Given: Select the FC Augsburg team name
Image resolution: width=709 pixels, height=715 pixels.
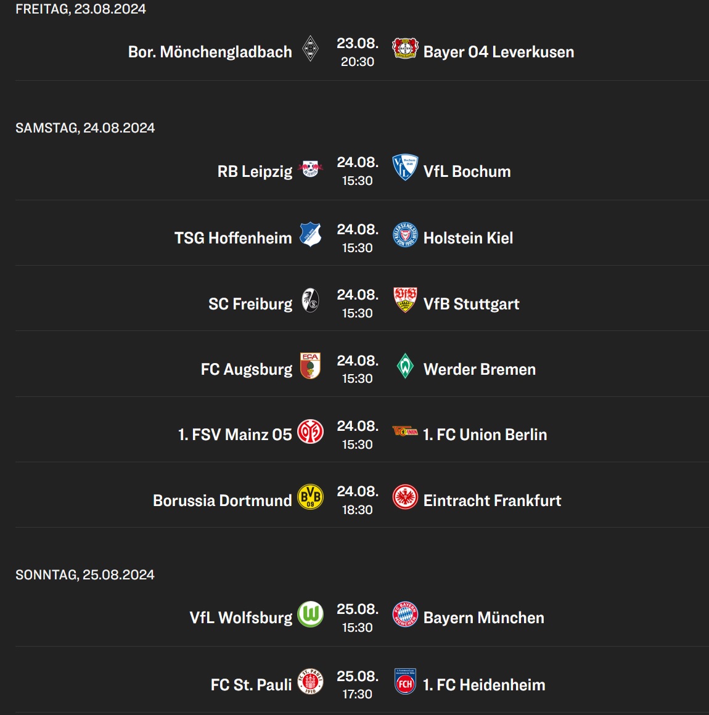Looking at the screenshot, I should 247,369.
